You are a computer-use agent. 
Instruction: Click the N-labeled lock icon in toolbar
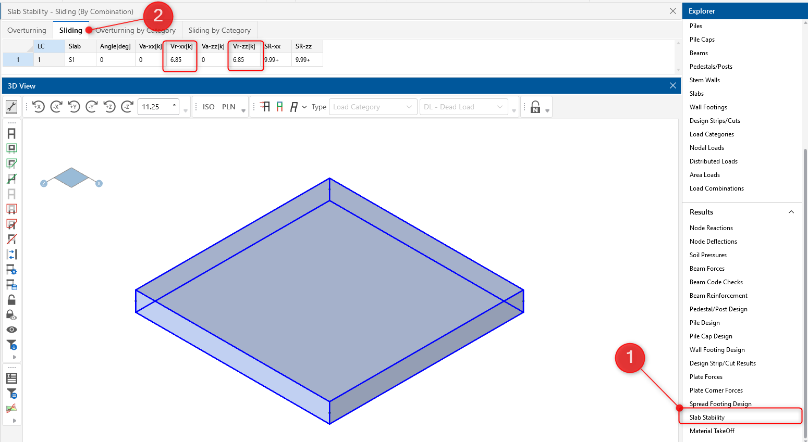tap(535, 106)
